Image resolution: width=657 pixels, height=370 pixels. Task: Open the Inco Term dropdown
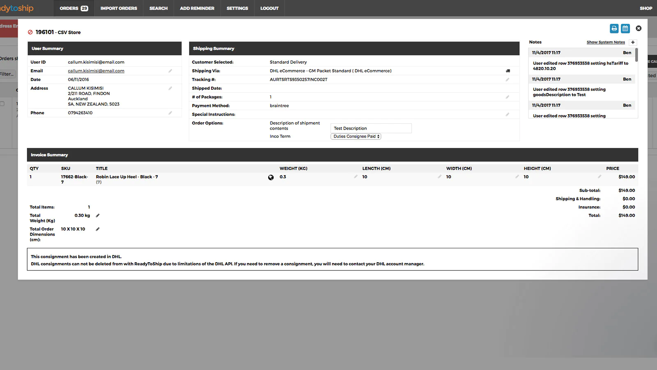coord(356,136)
